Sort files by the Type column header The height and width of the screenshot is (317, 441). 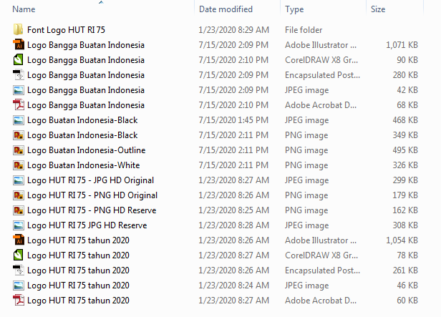pyautogui.click(x=294, y=9)
